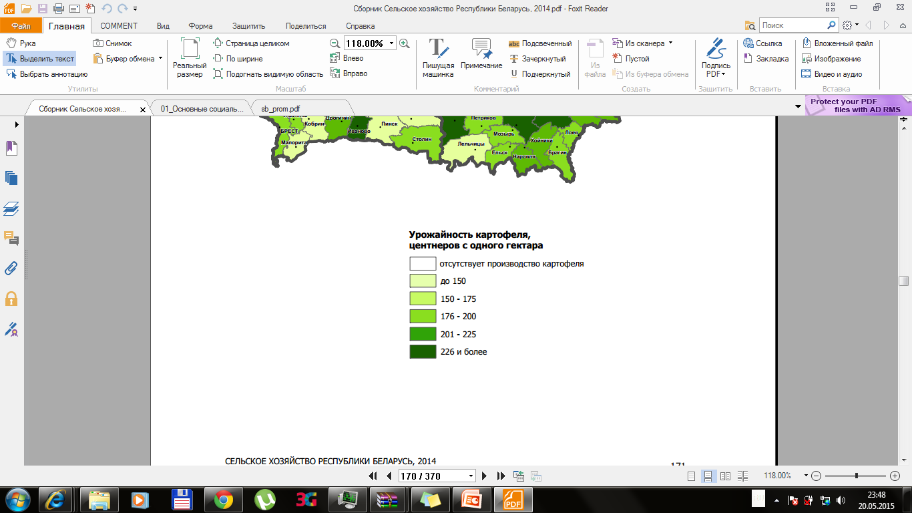Enable single page view mode
The image size is (912, 513).
click(691, 476)
